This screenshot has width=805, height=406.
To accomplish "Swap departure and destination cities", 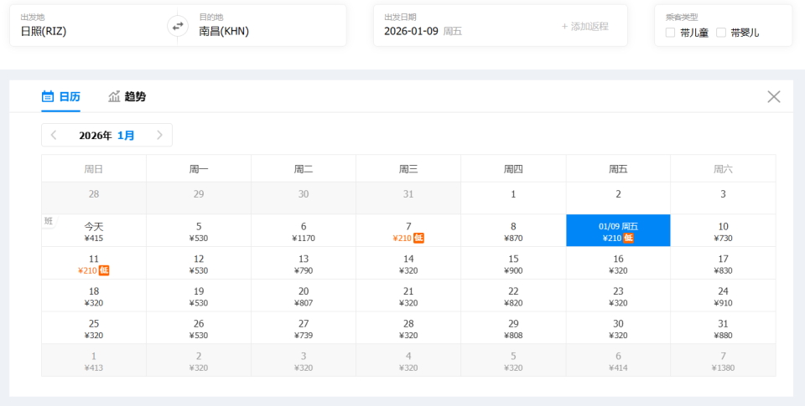I will (x=177, y=26).
